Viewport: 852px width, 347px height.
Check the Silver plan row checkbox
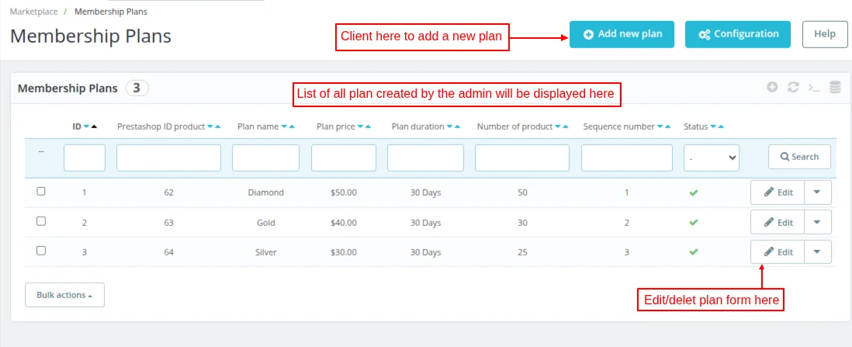tap(41, 251)
